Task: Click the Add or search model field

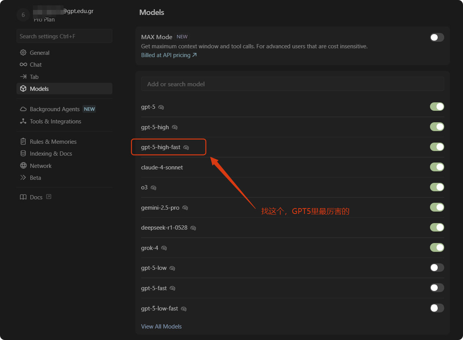Action: coord(293,84)
